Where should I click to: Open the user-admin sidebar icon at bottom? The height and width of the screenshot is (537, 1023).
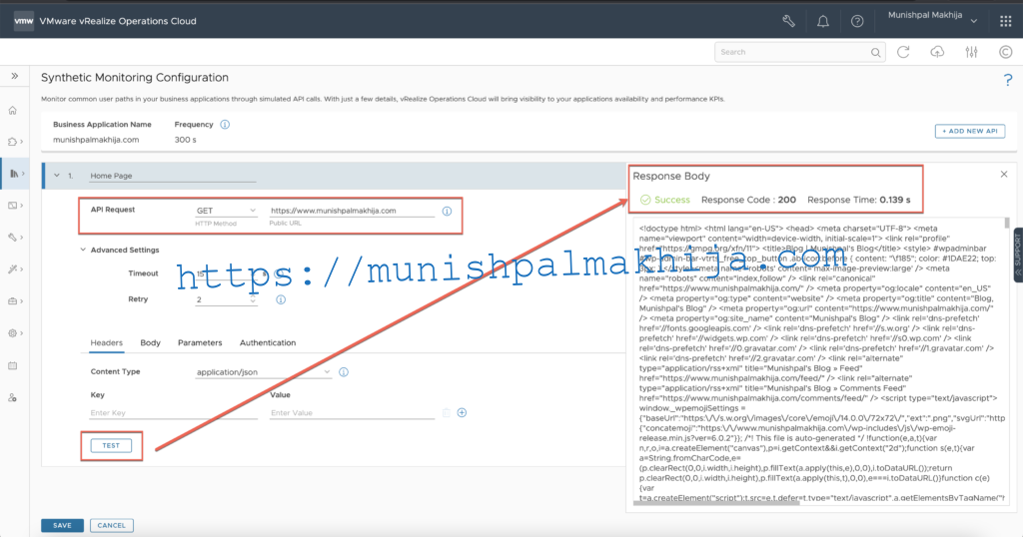13,397
